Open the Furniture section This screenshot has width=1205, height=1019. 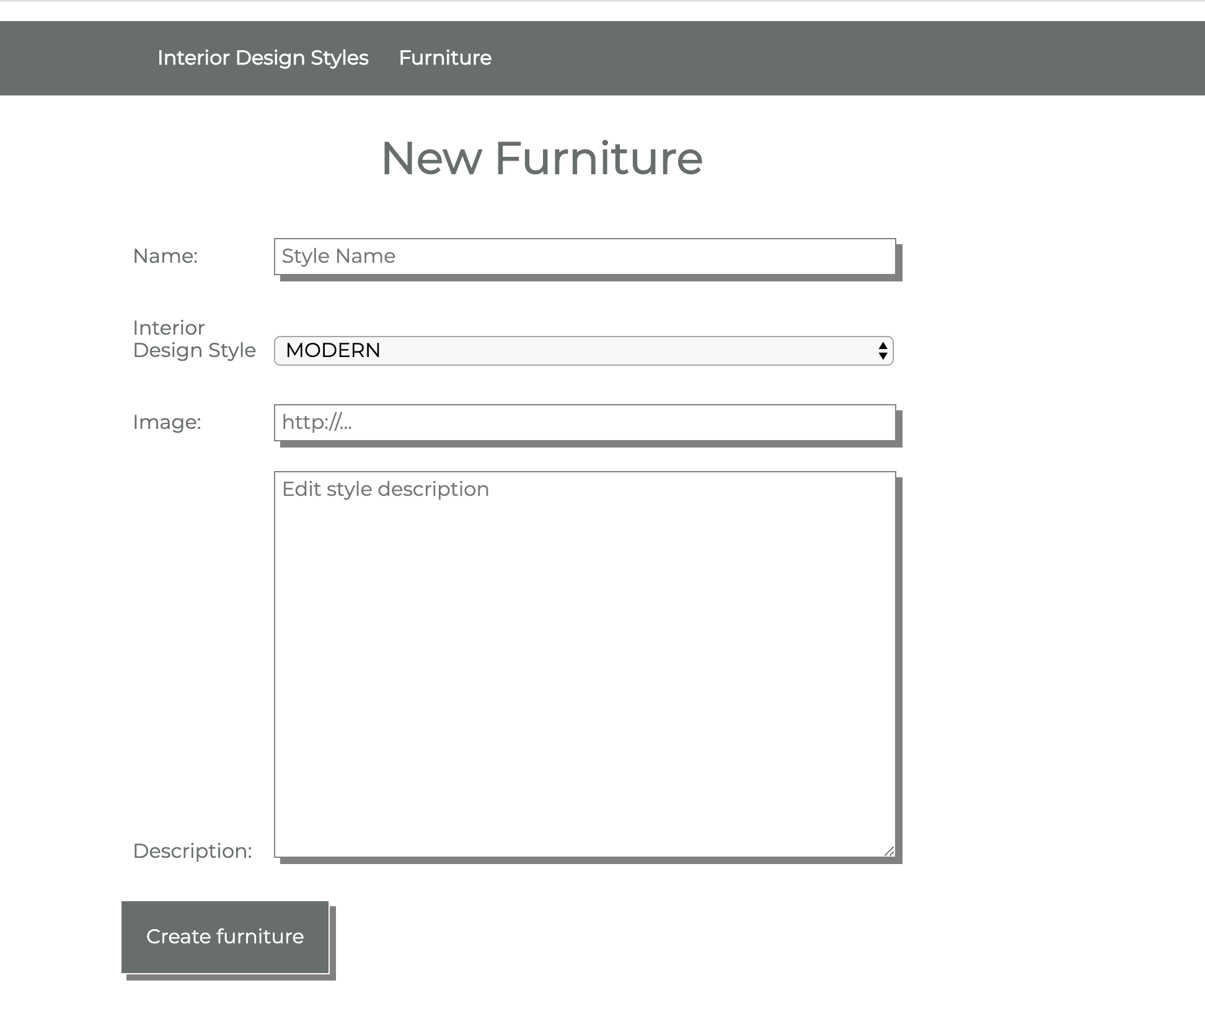tap(445, 58)
